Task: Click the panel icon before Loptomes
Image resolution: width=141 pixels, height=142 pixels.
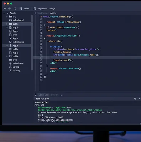Action: (x=35, y=9)
